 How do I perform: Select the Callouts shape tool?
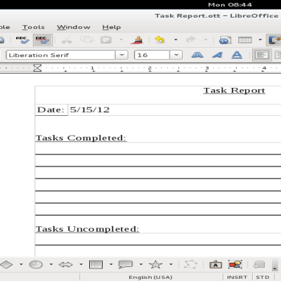(x=126, y=265)
